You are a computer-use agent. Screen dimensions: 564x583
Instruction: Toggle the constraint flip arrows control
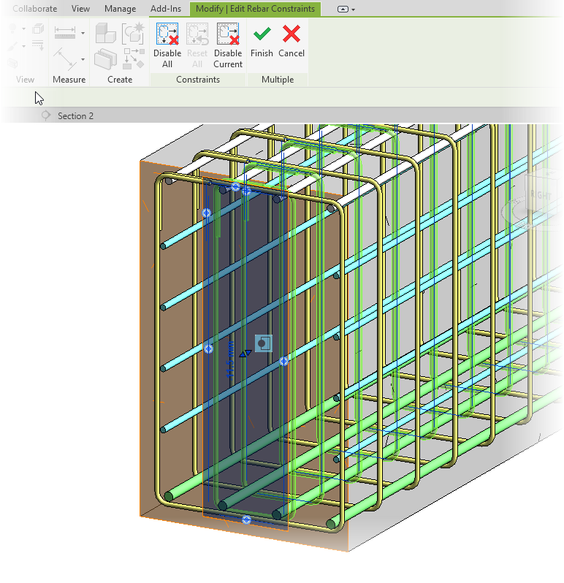[x=245, y=354]
